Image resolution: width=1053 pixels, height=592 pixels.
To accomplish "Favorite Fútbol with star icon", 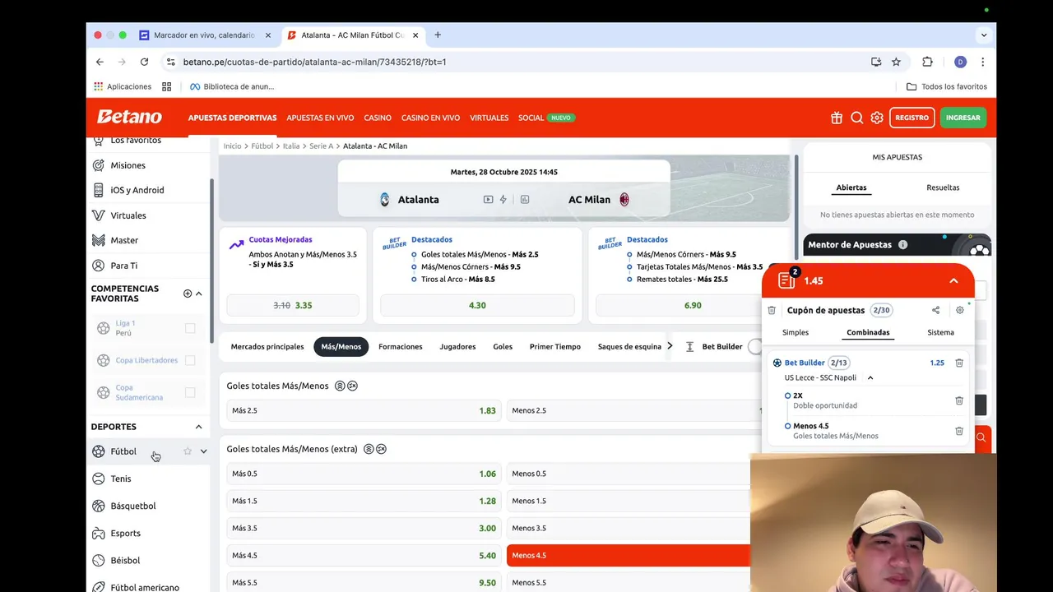I will (x=188, y=451).
